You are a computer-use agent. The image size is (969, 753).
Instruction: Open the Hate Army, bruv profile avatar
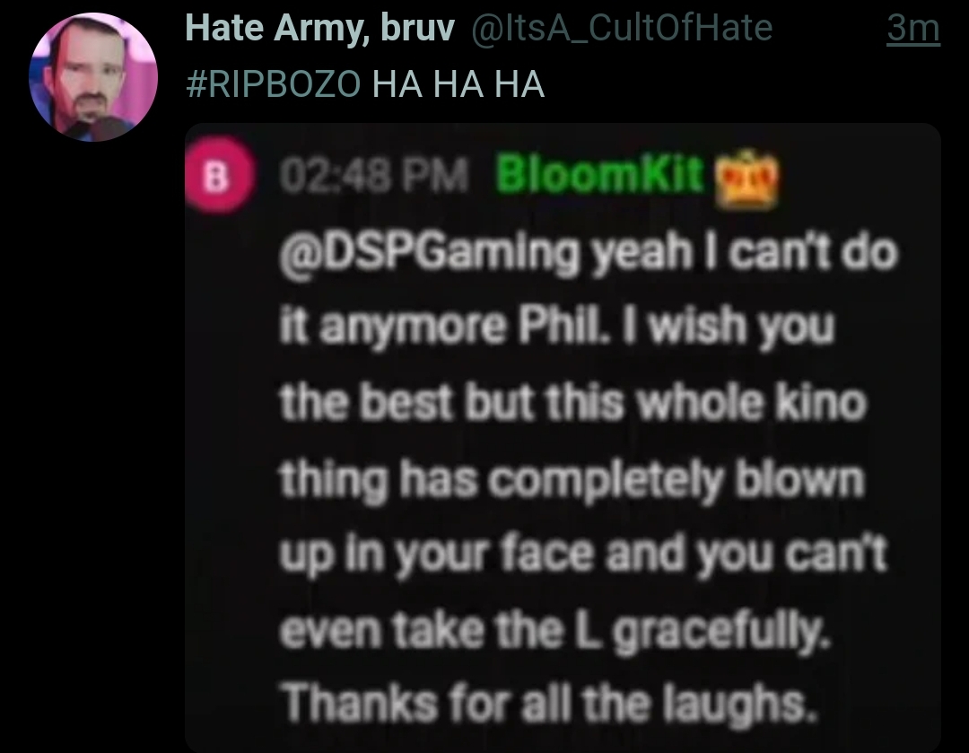(93, 77)
